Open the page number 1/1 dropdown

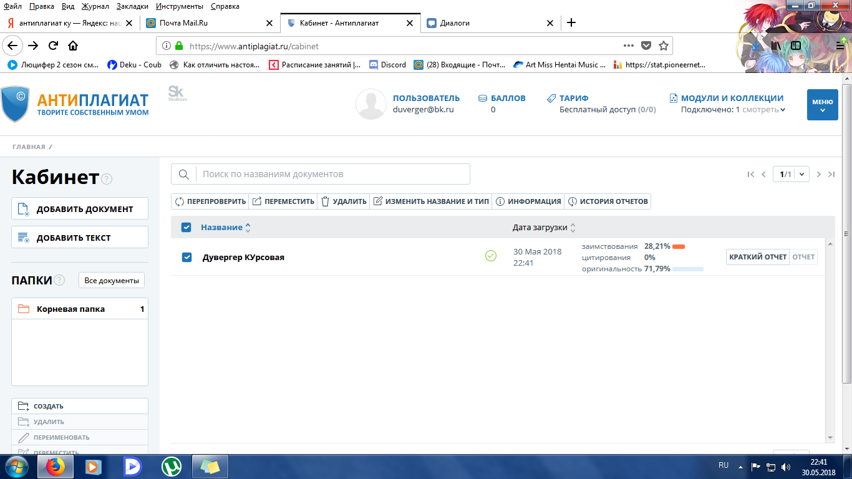point(791,175)
